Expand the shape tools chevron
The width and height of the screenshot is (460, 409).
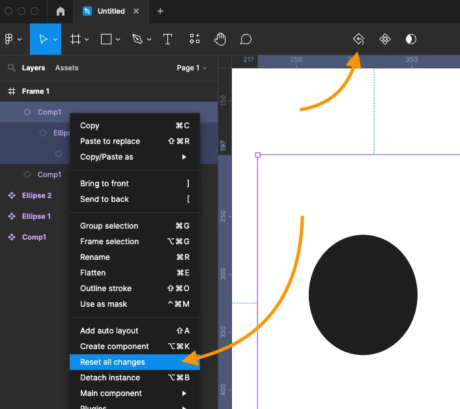118,39
